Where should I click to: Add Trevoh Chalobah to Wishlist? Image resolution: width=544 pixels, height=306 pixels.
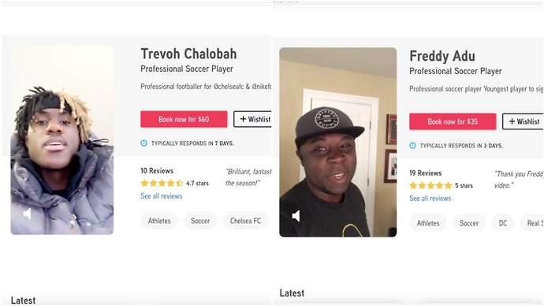[252, 119]
